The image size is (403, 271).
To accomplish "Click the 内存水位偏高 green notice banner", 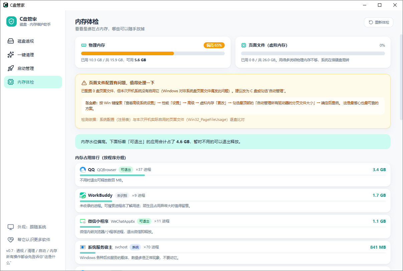I will 233,141.
